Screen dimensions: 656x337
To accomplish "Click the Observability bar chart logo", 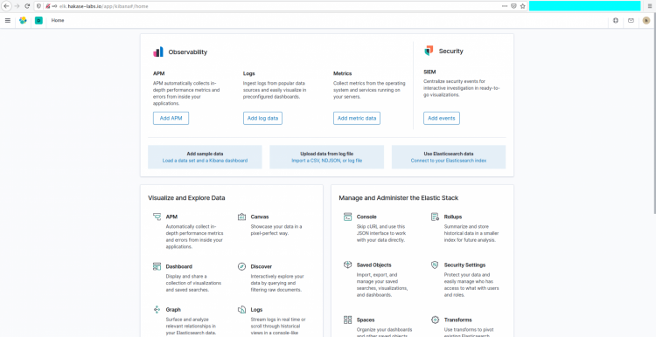I will (158, 52).
